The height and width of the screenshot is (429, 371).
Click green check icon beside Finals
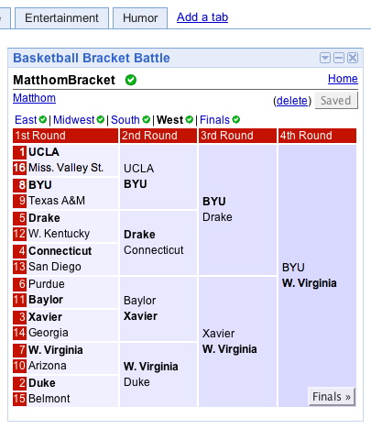click(x=236, y=119)
